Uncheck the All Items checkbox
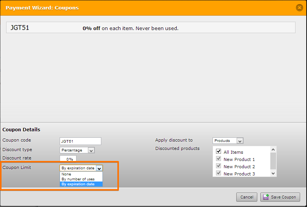Image resolution: width=307 pixels, height=207 pixels. pos(219,151)
